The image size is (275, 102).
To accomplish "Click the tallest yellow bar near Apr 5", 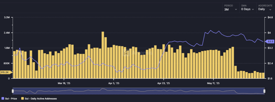I will tap(103, 55).
